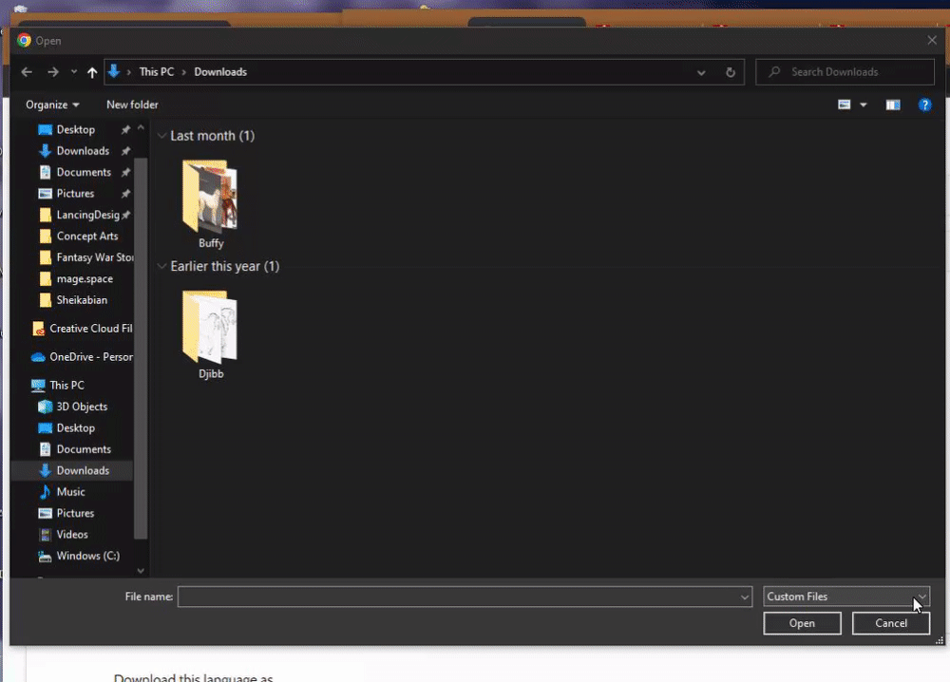The width and height of the screenshot is (950, 682).
Task: Go up one folder level
Action: [92, 73]
